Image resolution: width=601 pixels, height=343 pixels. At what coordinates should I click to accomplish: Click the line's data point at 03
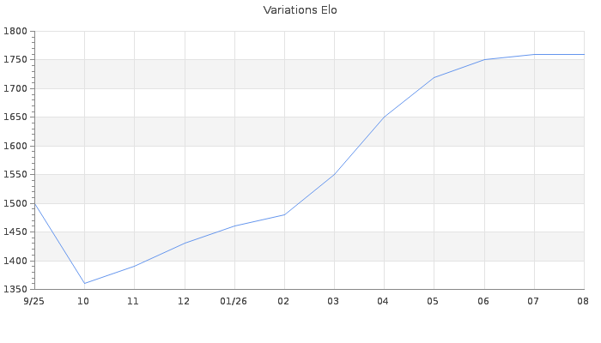[x=334, y=175]
